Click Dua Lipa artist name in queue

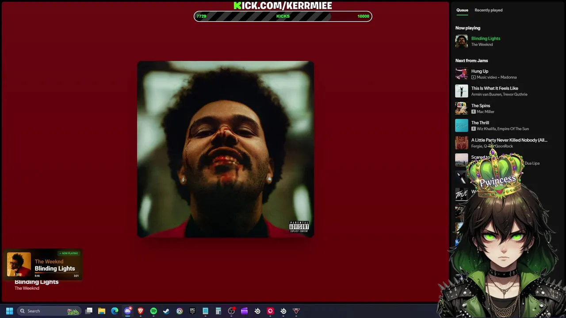[x=532, y=163]
